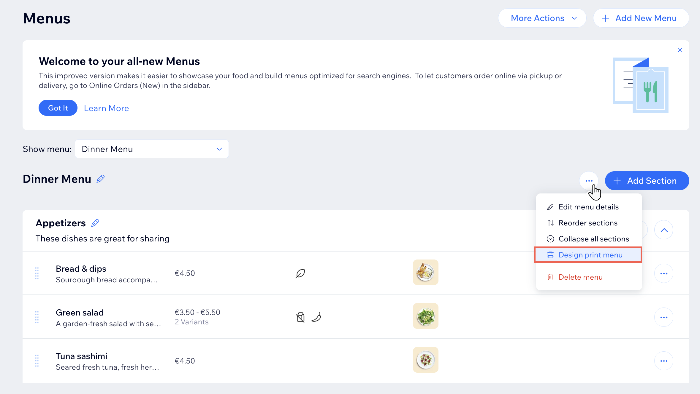Click the collapse all sections icon
The image size is (700, 394).
(x=550, y=238)
